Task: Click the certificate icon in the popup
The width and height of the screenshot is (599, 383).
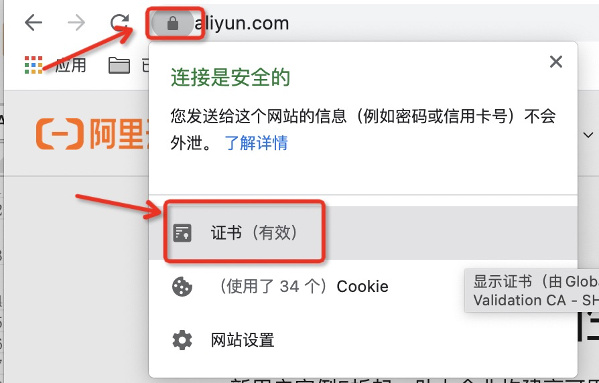Action: click(x=182, y=233)
